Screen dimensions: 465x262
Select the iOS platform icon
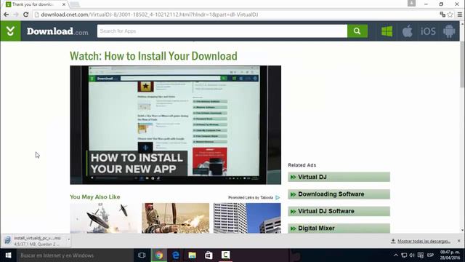(x=428, y=31)
